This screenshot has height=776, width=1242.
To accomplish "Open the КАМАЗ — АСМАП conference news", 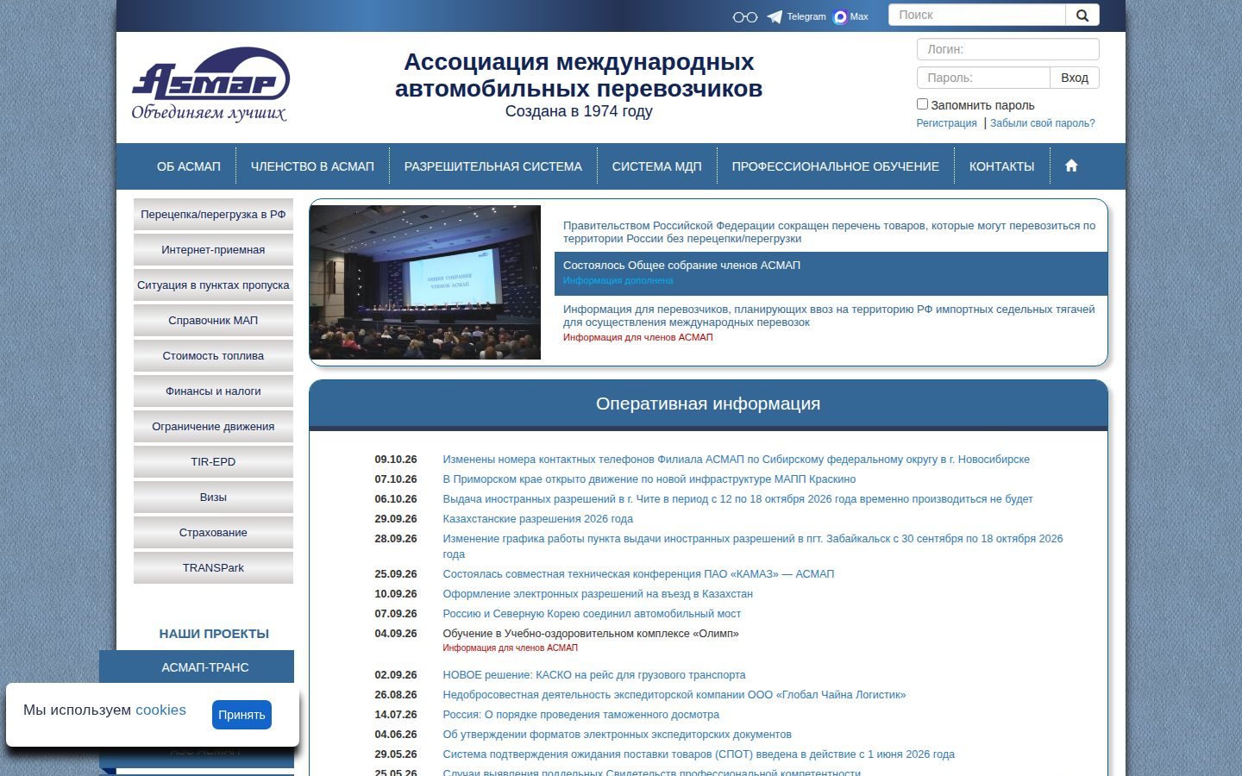I will (x=638, y=574).
